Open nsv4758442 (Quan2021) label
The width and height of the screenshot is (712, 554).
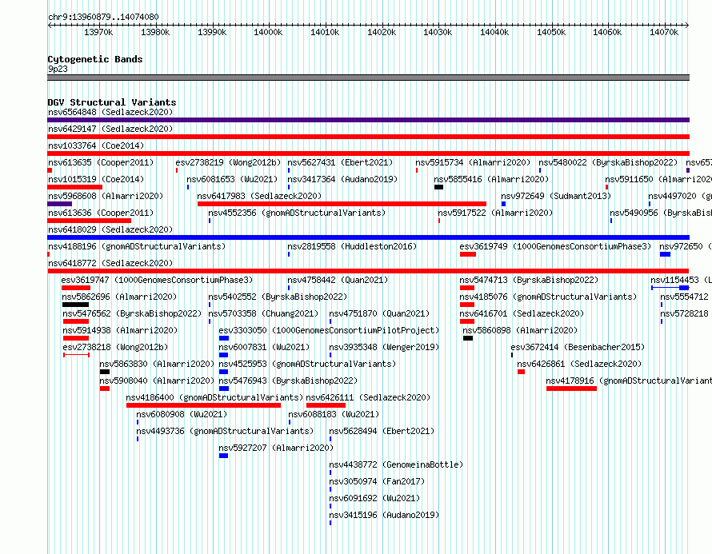[338, 280]
